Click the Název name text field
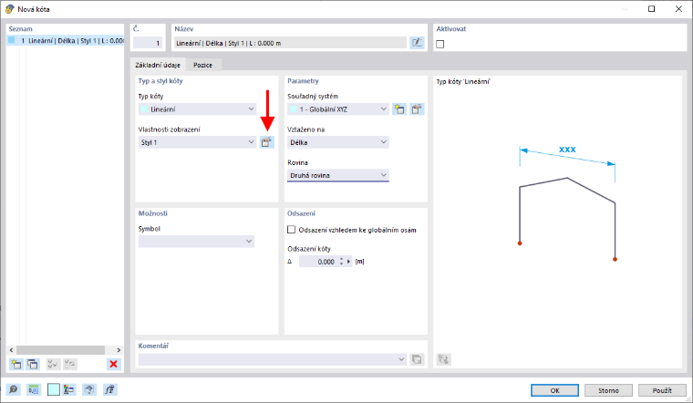The image size is (693, 403). [x=290, y=43]
